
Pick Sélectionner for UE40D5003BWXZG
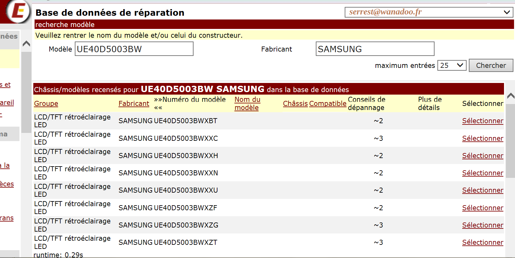point(482,225)
